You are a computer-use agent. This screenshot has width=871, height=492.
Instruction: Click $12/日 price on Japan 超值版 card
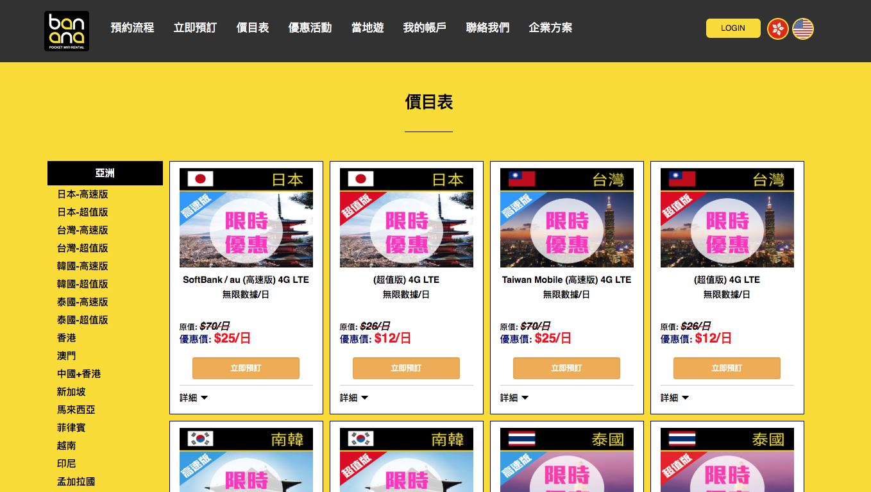point(393,338)
